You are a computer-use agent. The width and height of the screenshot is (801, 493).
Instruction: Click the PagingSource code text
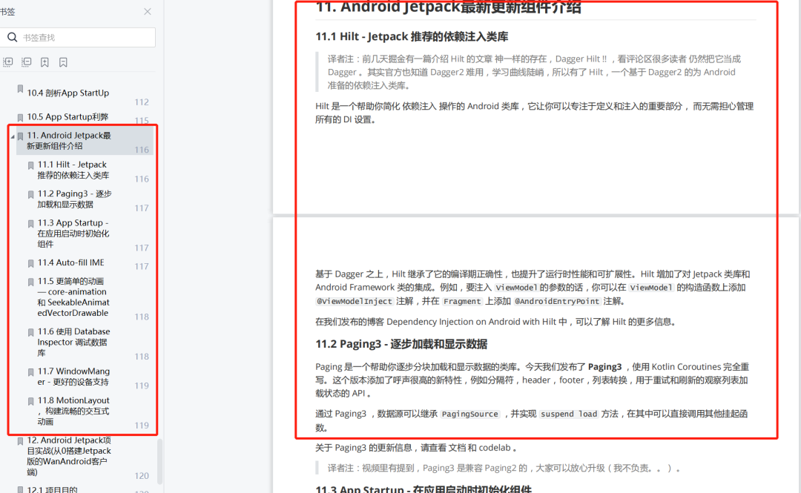click(470, 414)
